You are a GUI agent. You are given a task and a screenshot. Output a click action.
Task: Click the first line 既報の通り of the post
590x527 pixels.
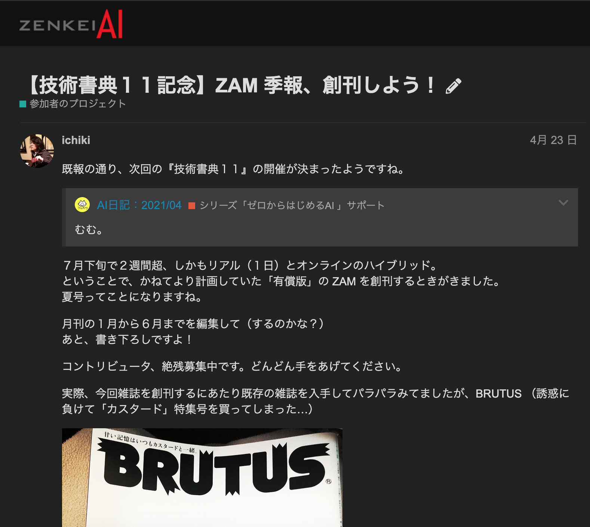[x=233, y=169]
